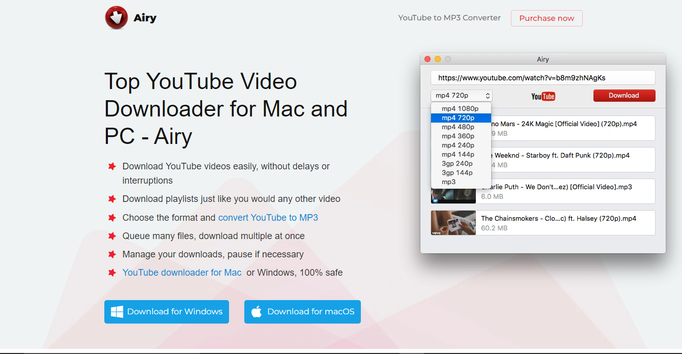Choose mp3 format option
This screenshot has width=682, height=354.
tap(461, 182)
